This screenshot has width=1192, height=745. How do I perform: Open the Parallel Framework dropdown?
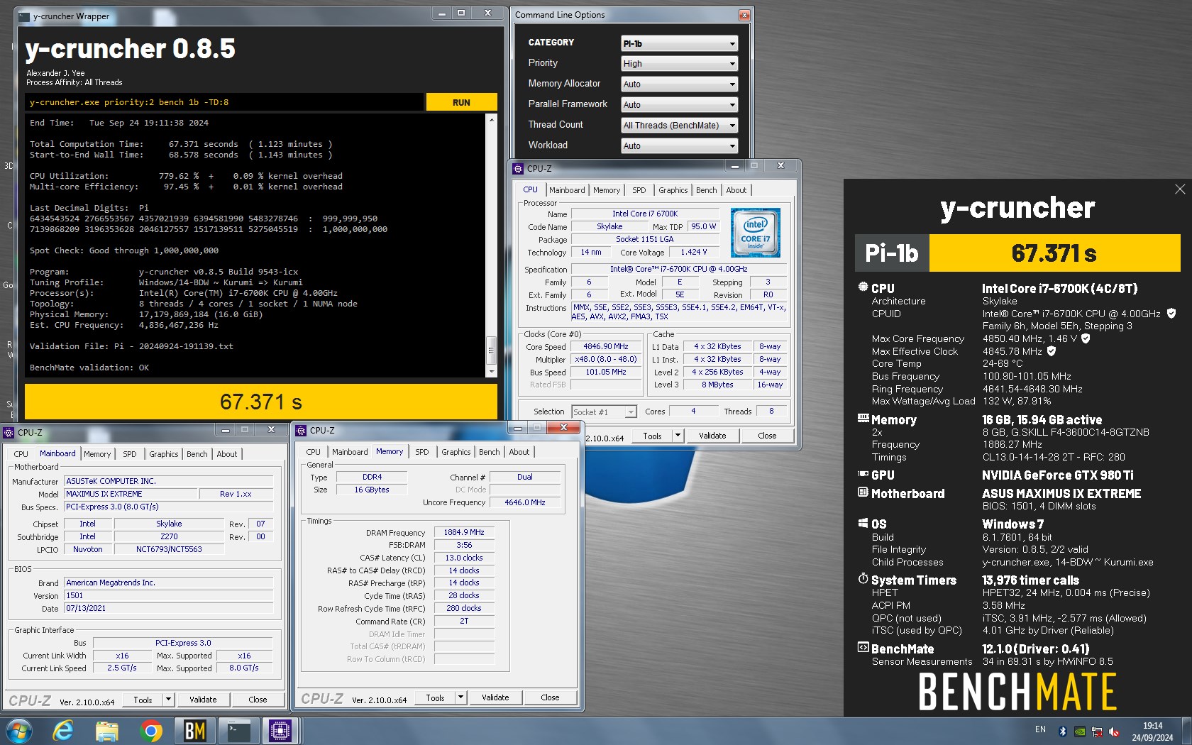[x=679, y=104]
